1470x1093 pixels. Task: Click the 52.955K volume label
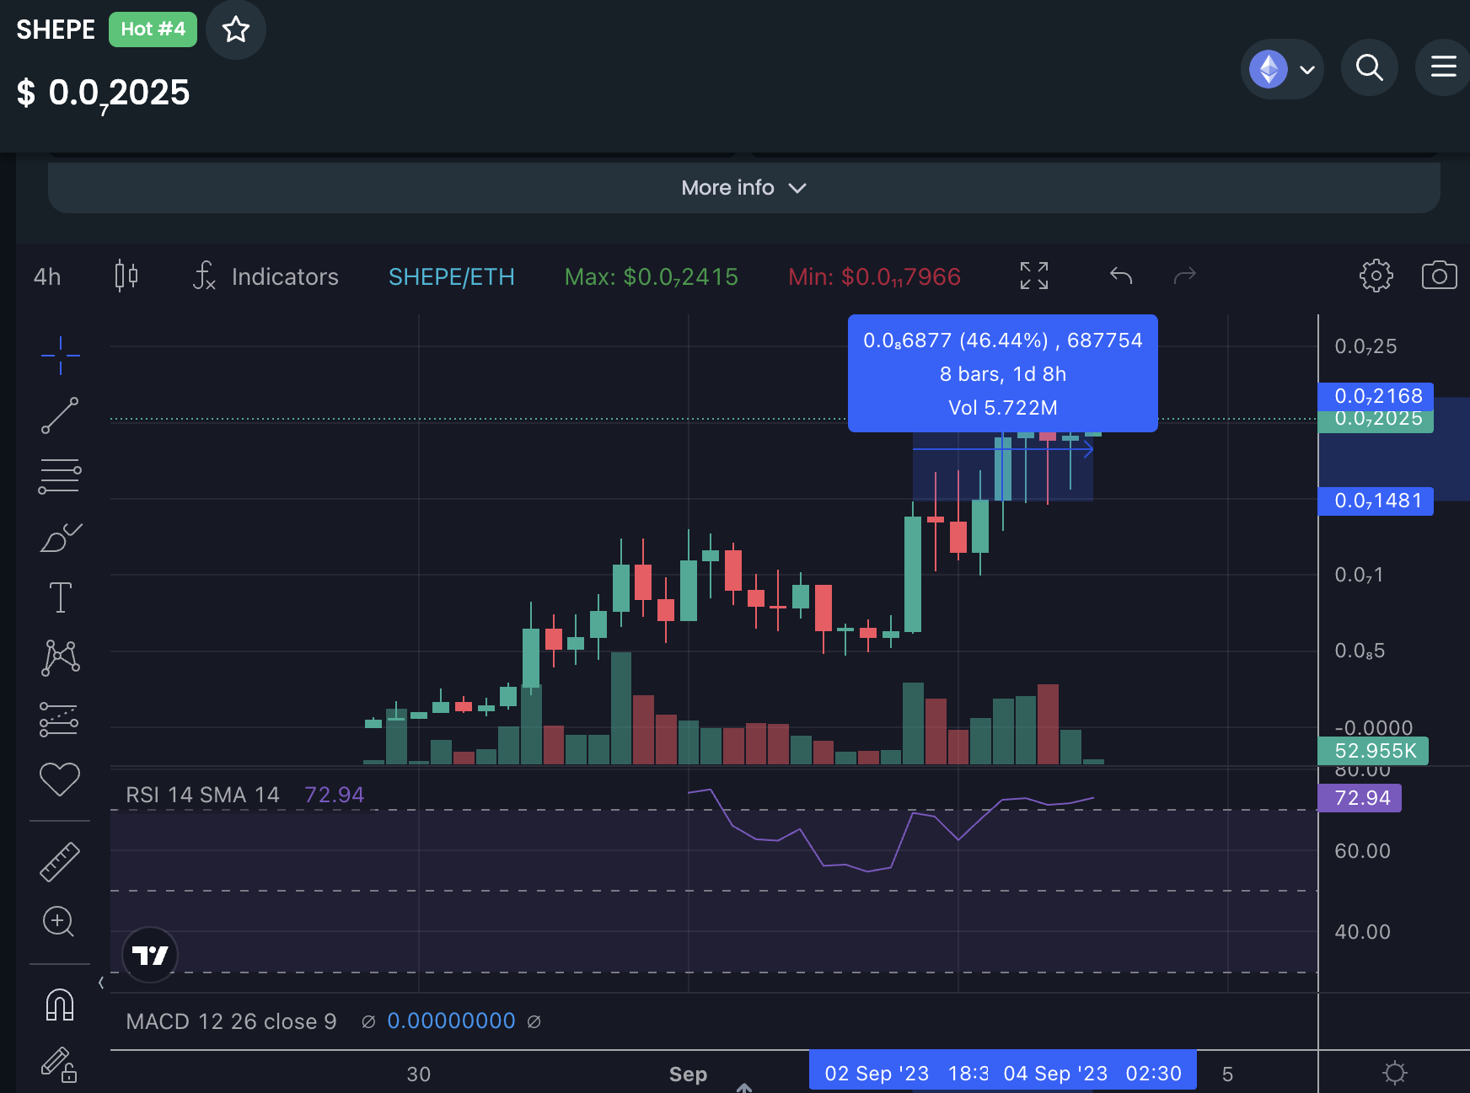click(1374, 751)
